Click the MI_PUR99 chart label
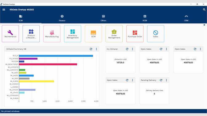Viewport: 207px width, 116px height. click(14, 98)
